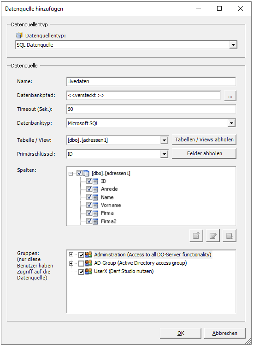Click into the Timeout (Sek.) field
The image size is (253, 346).
pyautogui.click(x=151, y=109)
